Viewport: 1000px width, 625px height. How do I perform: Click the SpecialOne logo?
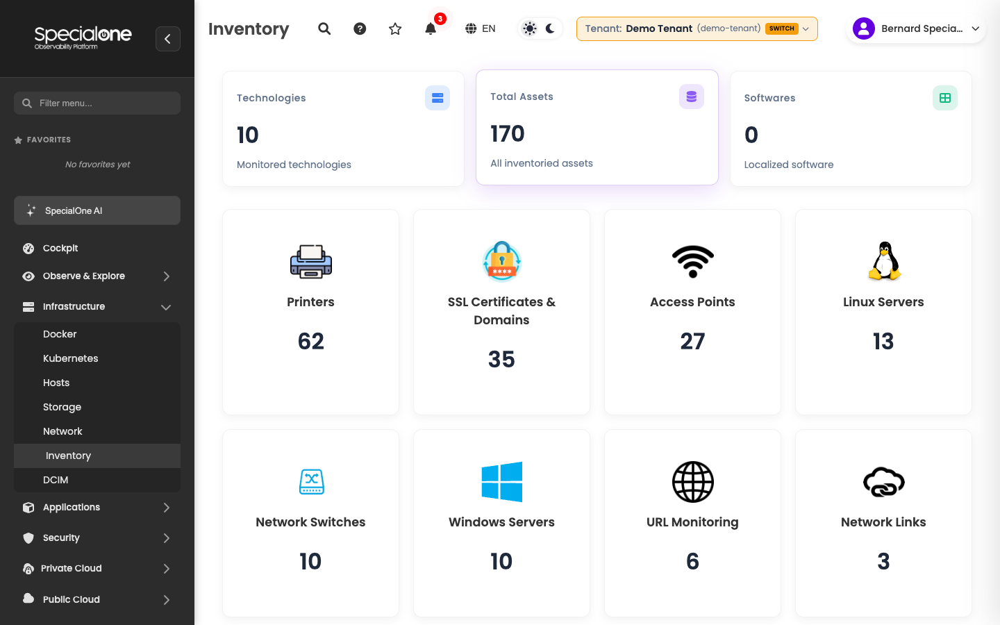[83, 37]
